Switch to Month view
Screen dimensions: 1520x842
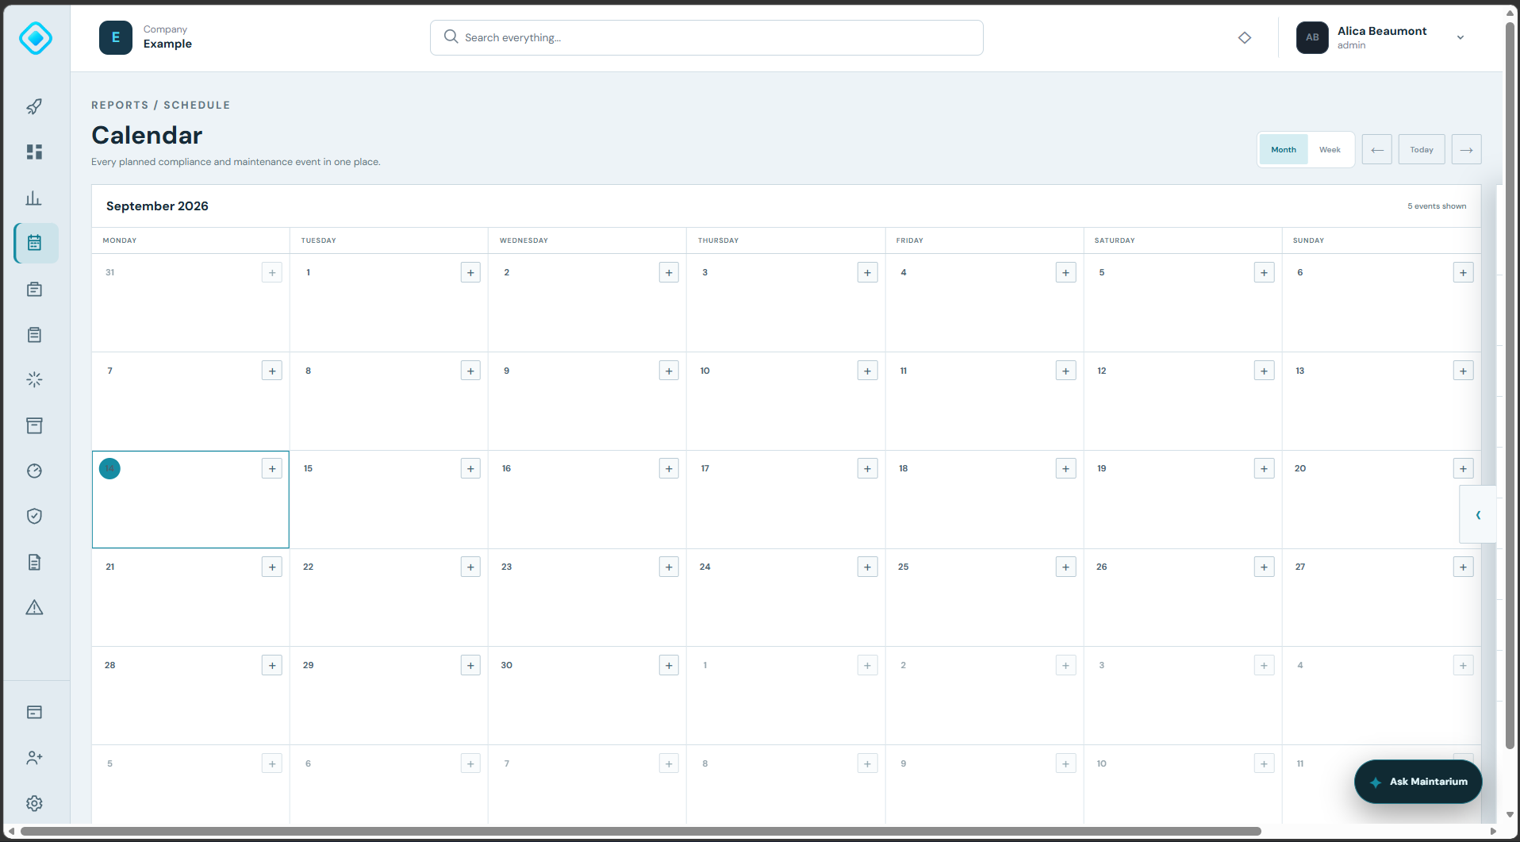coord(1284,149)
